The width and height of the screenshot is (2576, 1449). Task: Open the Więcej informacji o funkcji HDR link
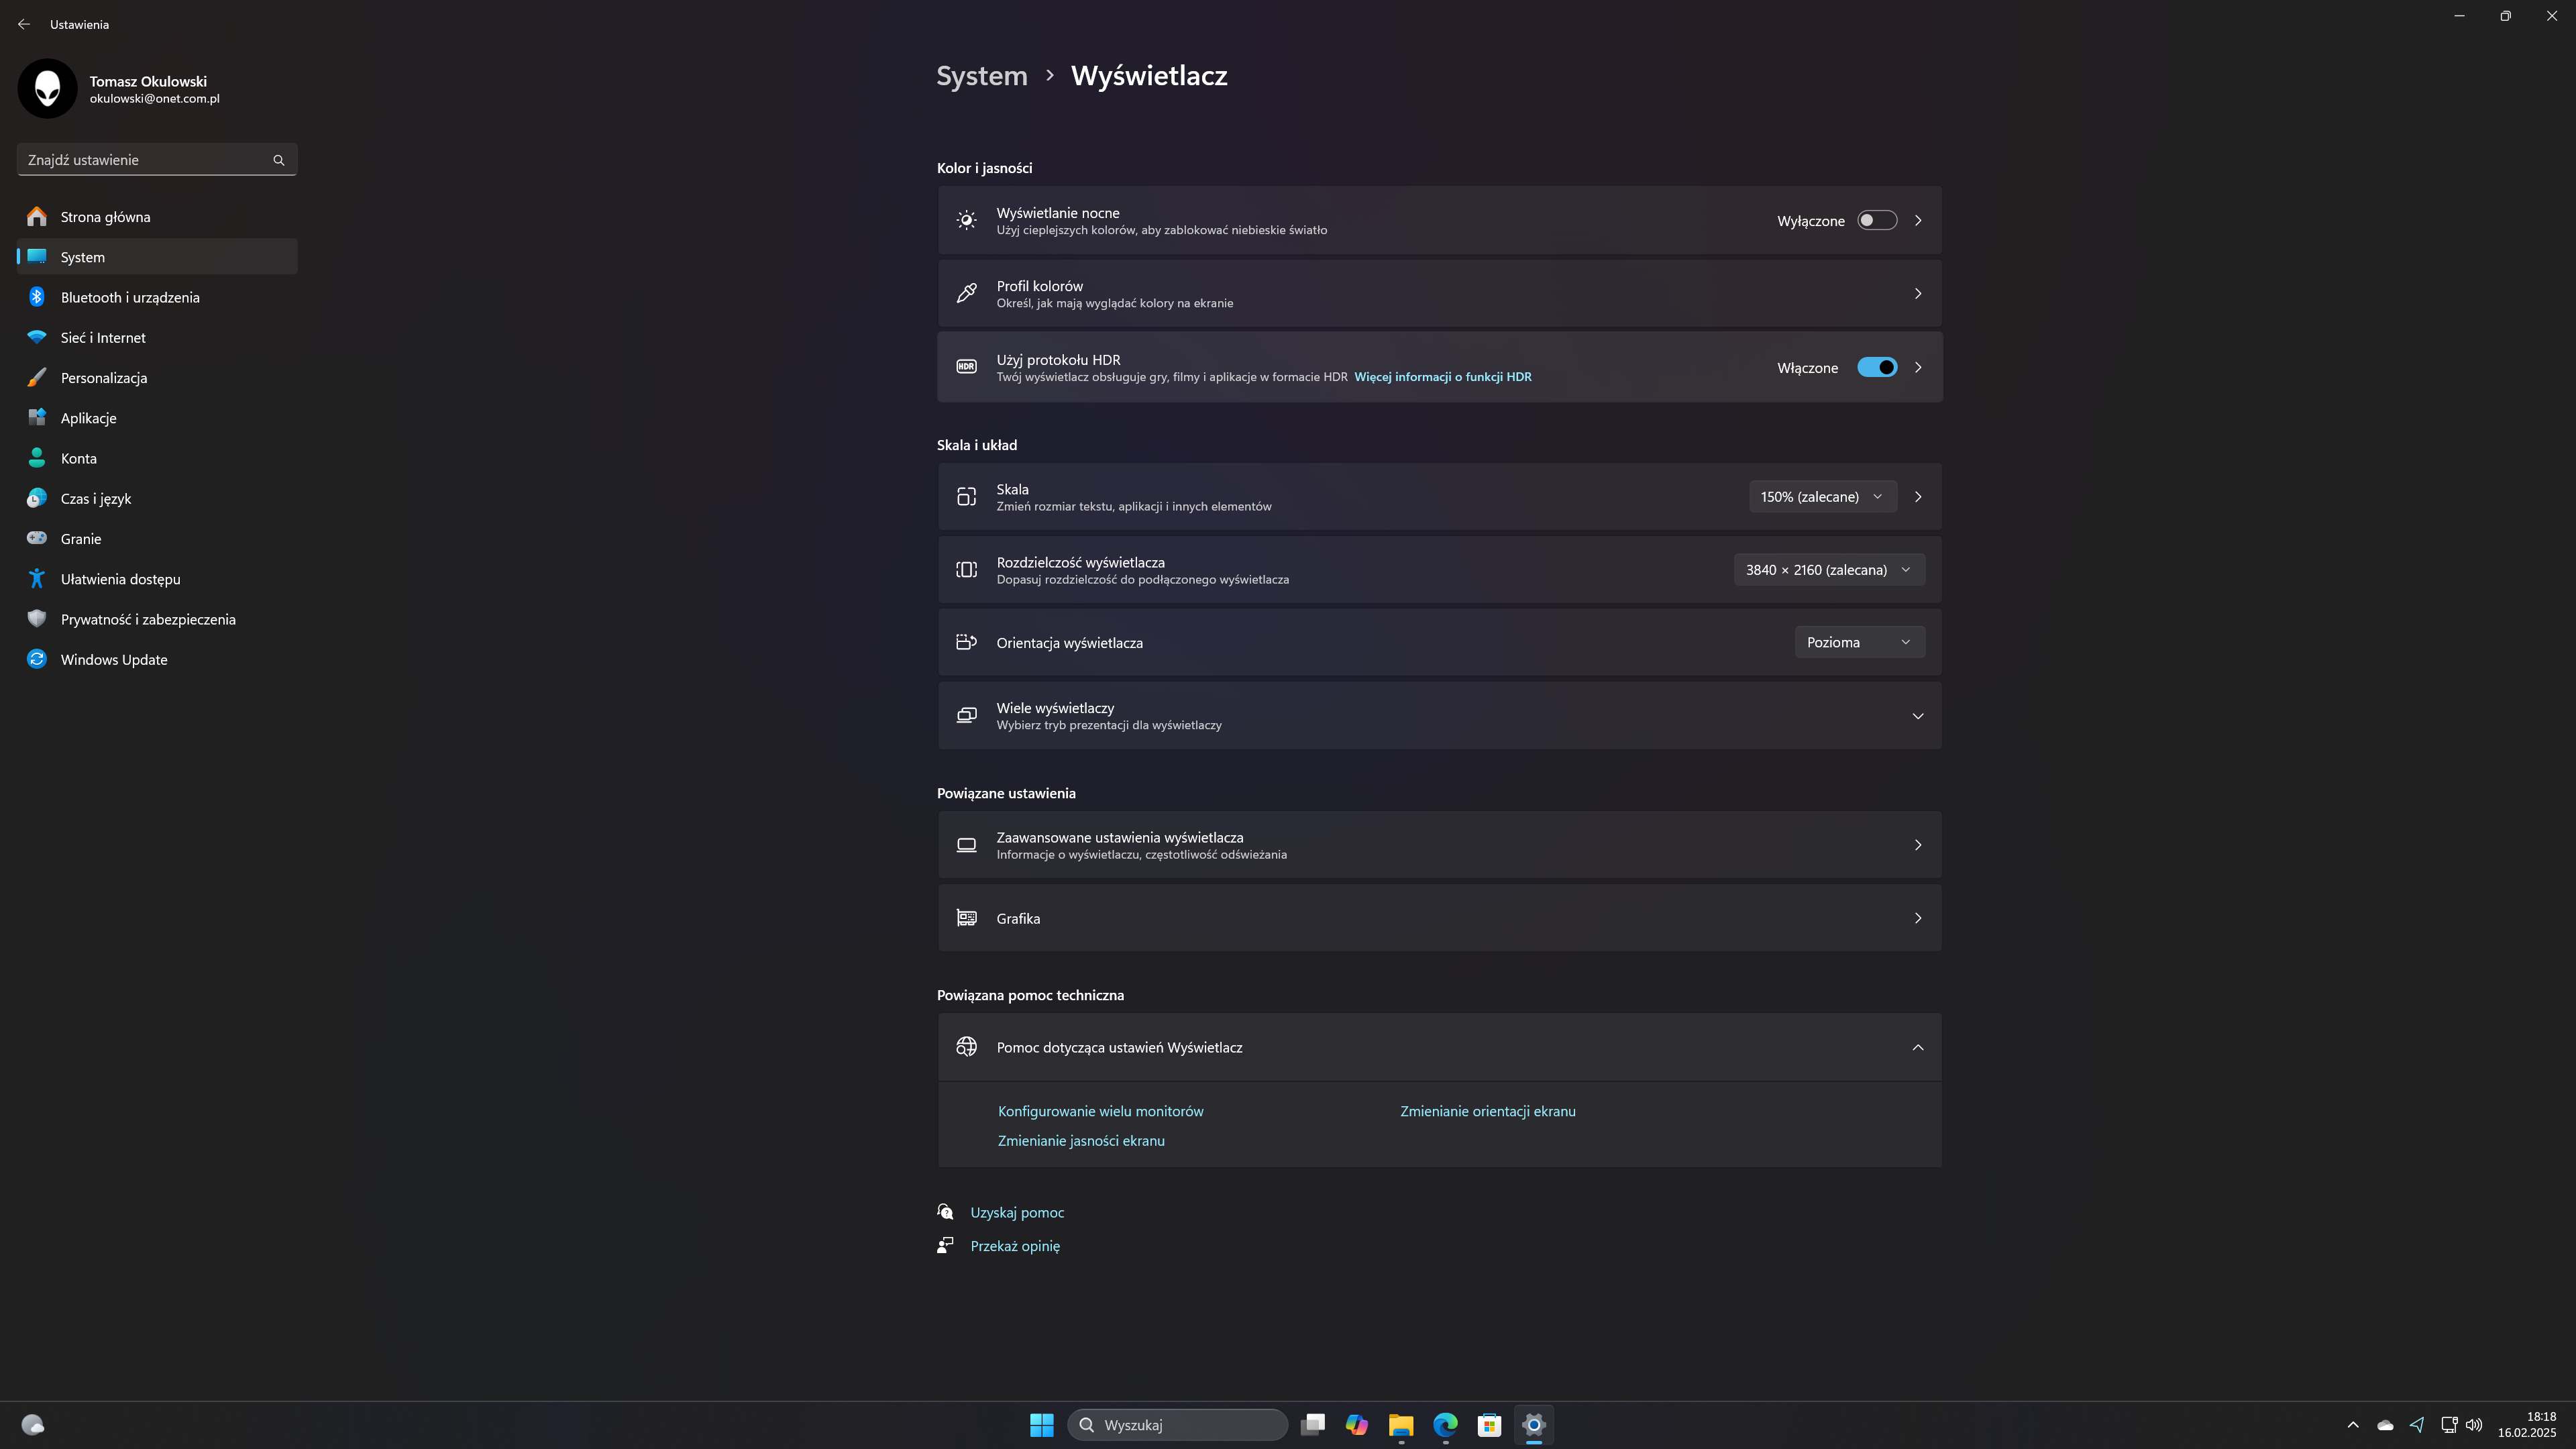point(1442,377)
